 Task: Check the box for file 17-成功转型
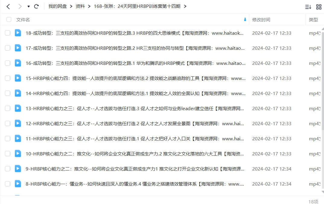(x=8, y=48)
